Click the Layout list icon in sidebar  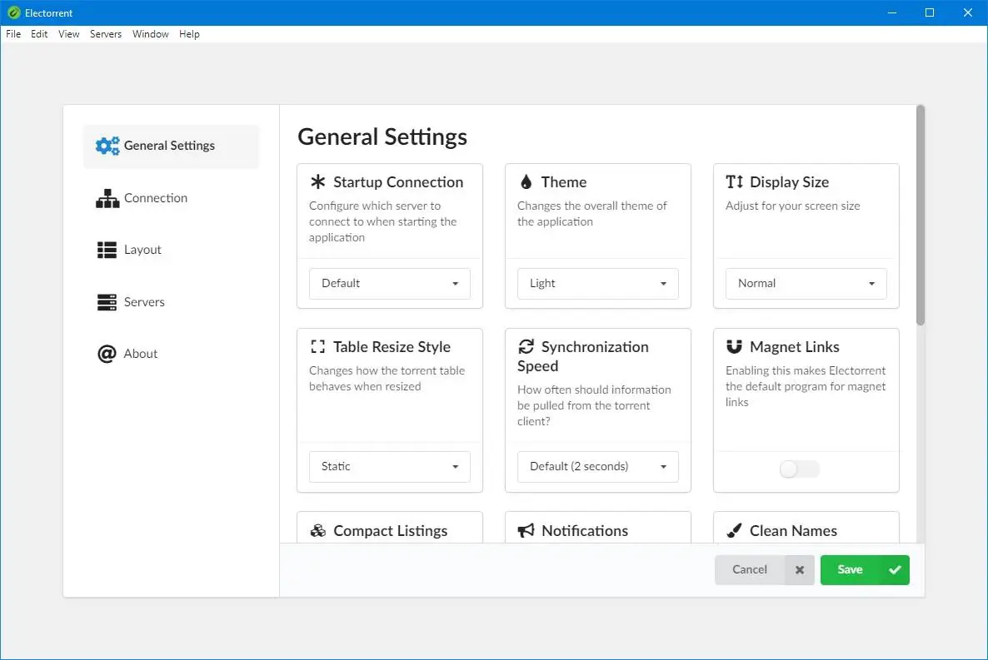click(x=107, y=251)
